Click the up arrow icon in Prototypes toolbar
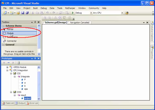The height and width of the screenshot is (110, 155). [13, 63]
